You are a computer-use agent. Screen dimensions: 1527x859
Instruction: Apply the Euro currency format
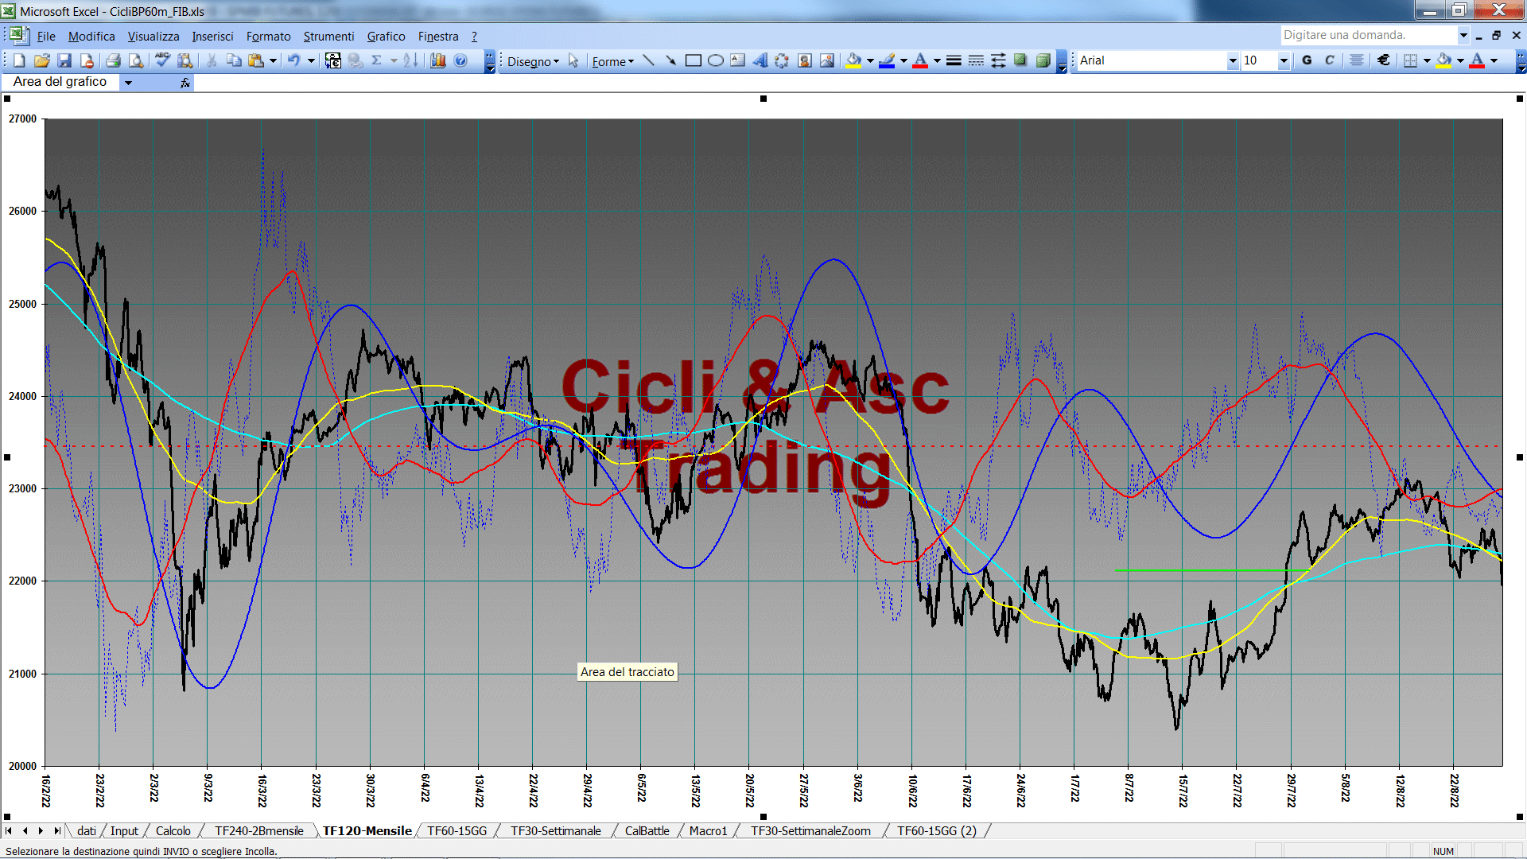point(1385,60)
